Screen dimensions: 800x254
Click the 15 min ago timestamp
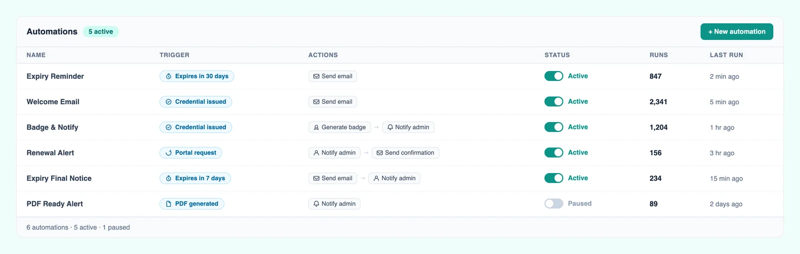[726, 179]
